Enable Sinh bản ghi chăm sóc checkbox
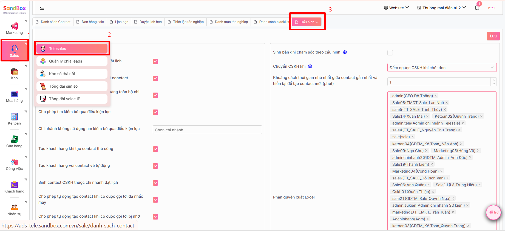The width and height of the screenshot is (505, 231). point(390,53)
